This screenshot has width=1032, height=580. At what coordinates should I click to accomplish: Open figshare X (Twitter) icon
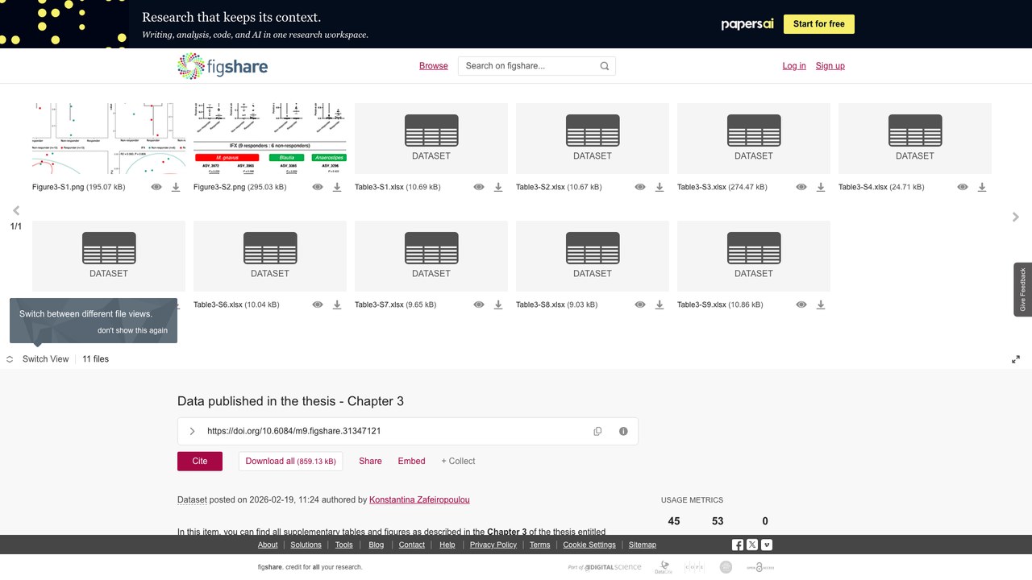click(752, 545)
